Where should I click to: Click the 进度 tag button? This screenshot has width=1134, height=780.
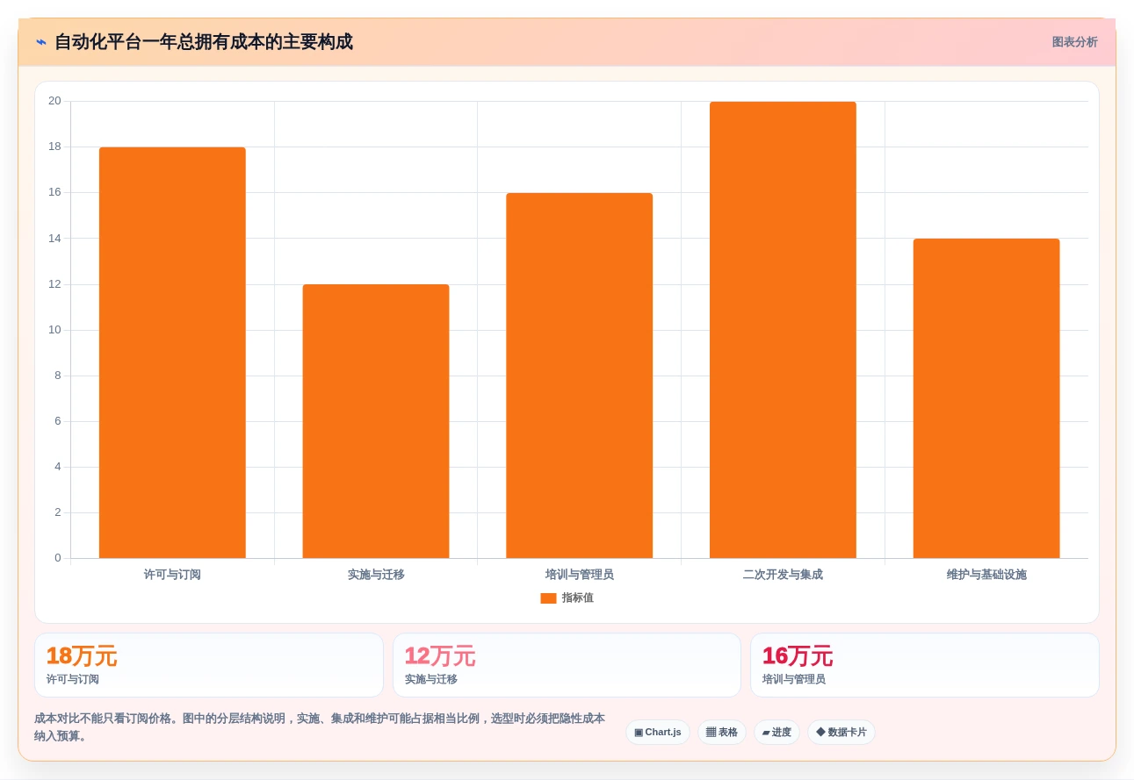tap(776, 733)
